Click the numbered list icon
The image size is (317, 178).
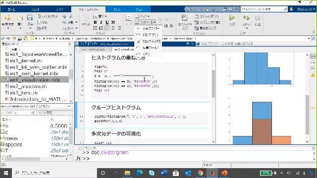(x=101, y=28)
